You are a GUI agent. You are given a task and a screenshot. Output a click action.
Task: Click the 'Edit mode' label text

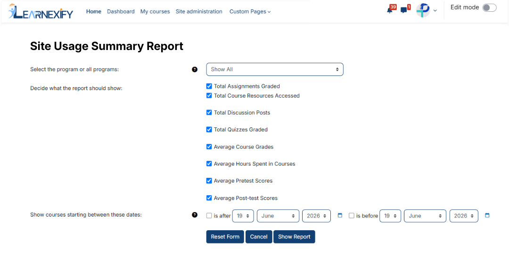pyautogui.click(x=465, y=8)
